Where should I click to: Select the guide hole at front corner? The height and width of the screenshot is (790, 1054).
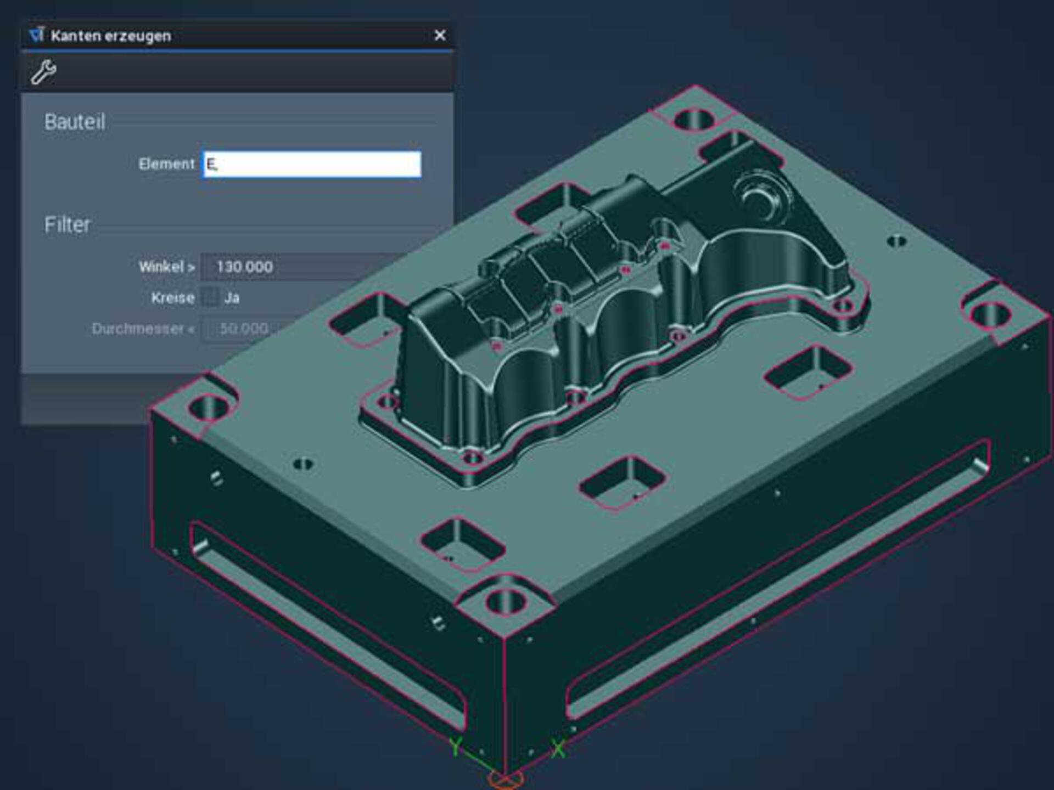[x=506, y=602]
